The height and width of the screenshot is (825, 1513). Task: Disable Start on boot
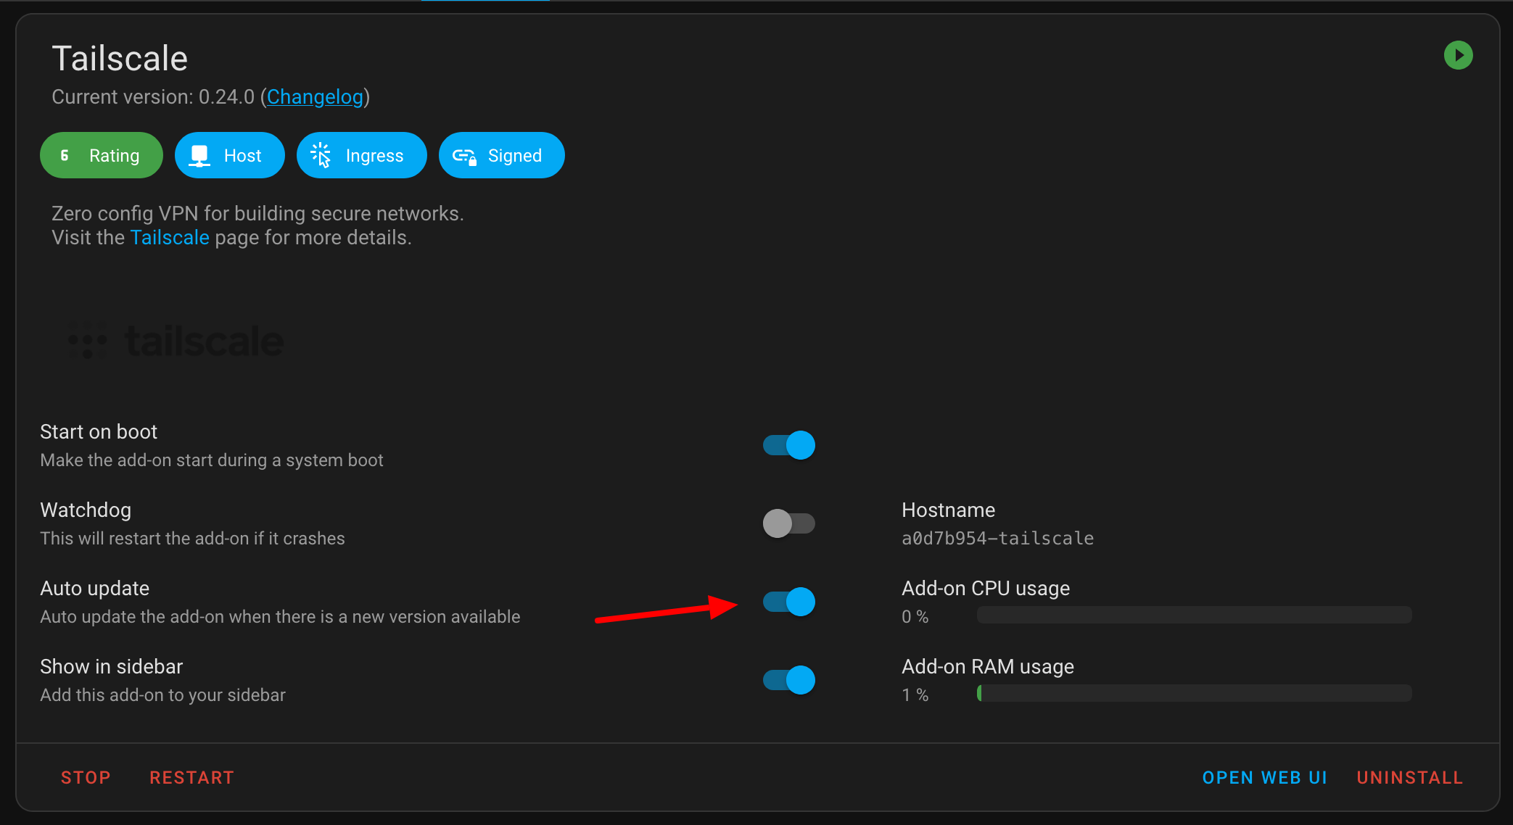tap(788, 444)
